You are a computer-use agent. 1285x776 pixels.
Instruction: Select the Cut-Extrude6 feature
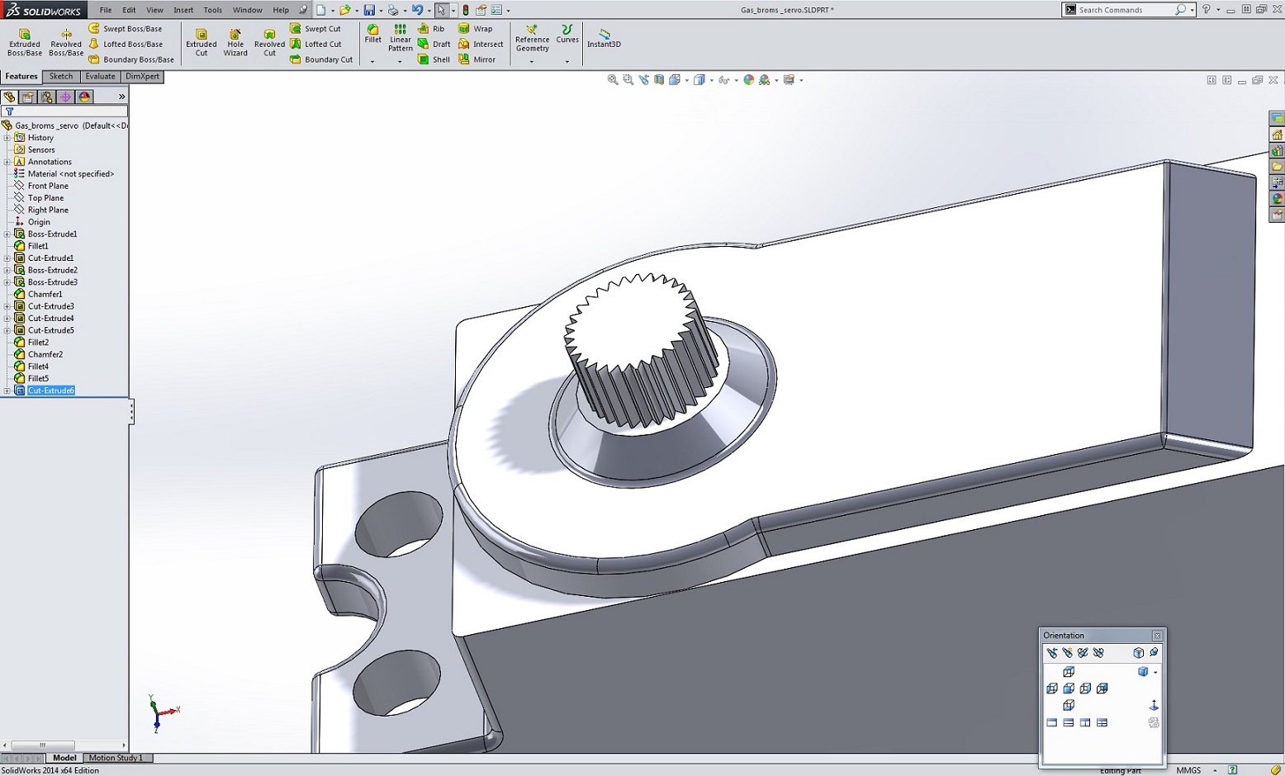(51, 390)
